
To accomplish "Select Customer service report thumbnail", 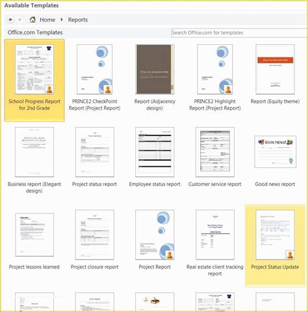I will [x=215, y=152].
